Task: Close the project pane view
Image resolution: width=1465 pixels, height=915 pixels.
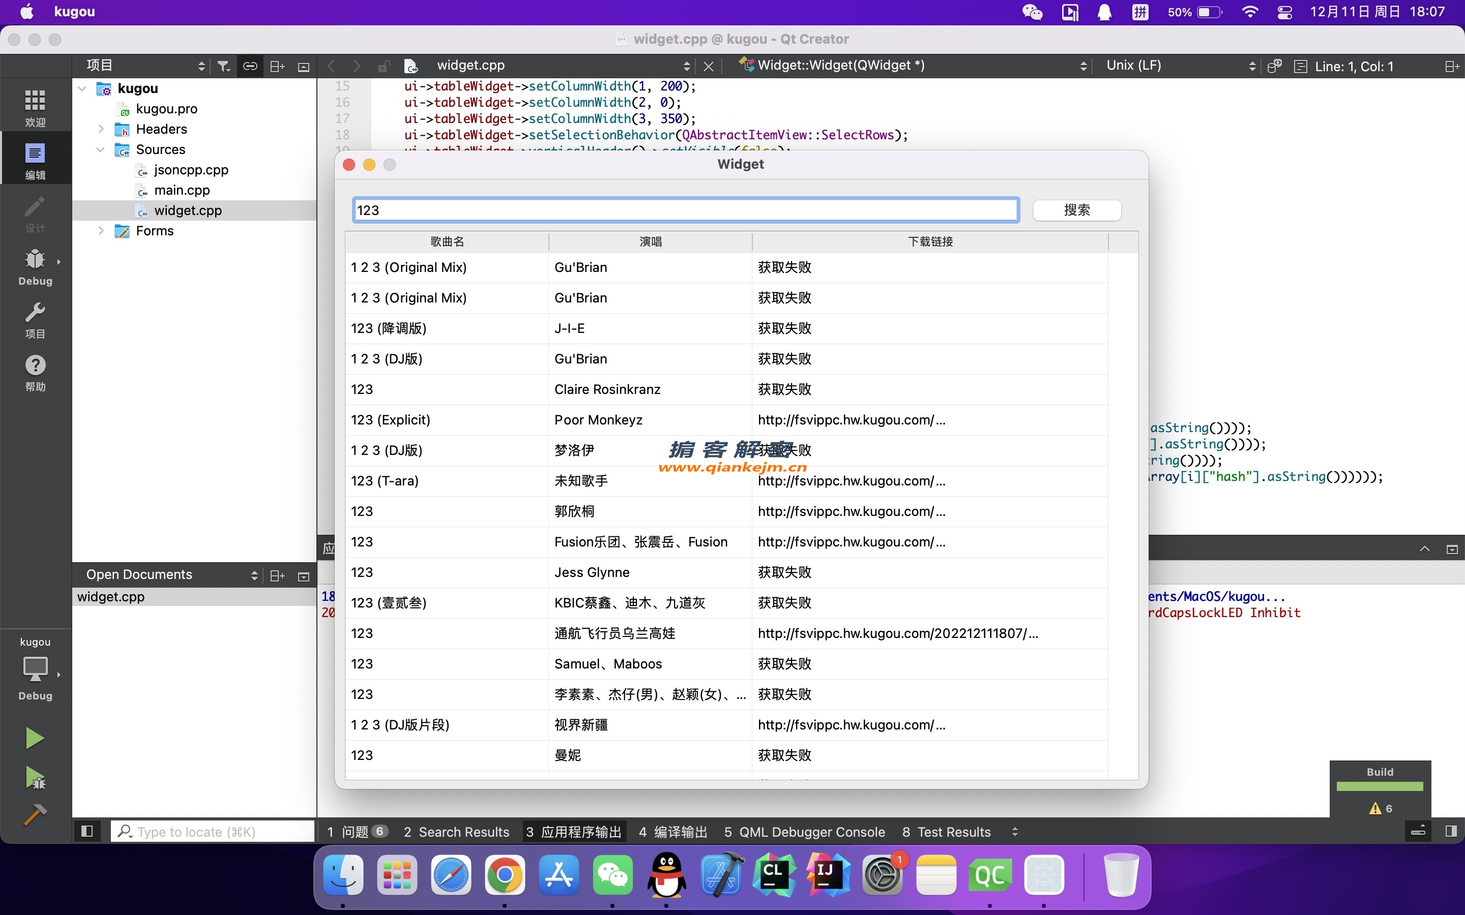Action: click(x=304, y=67)
